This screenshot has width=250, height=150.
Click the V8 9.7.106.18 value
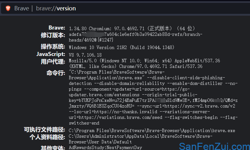[x=85, y=55]
